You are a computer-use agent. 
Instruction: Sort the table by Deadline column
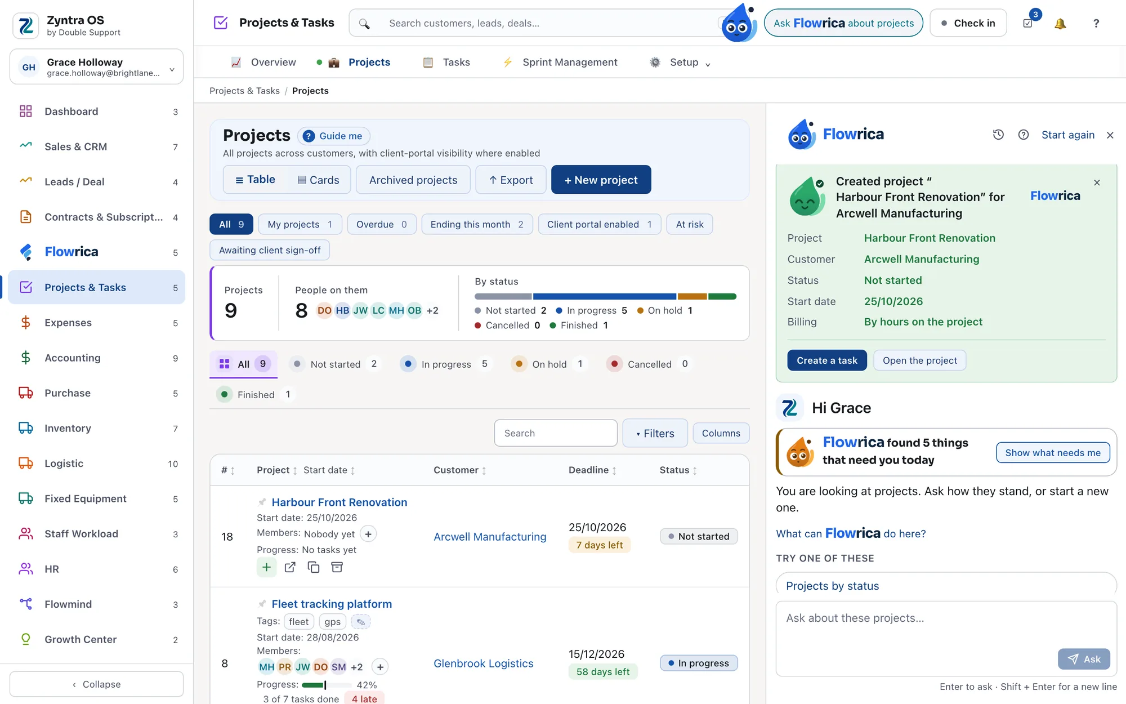pos(592,470)
